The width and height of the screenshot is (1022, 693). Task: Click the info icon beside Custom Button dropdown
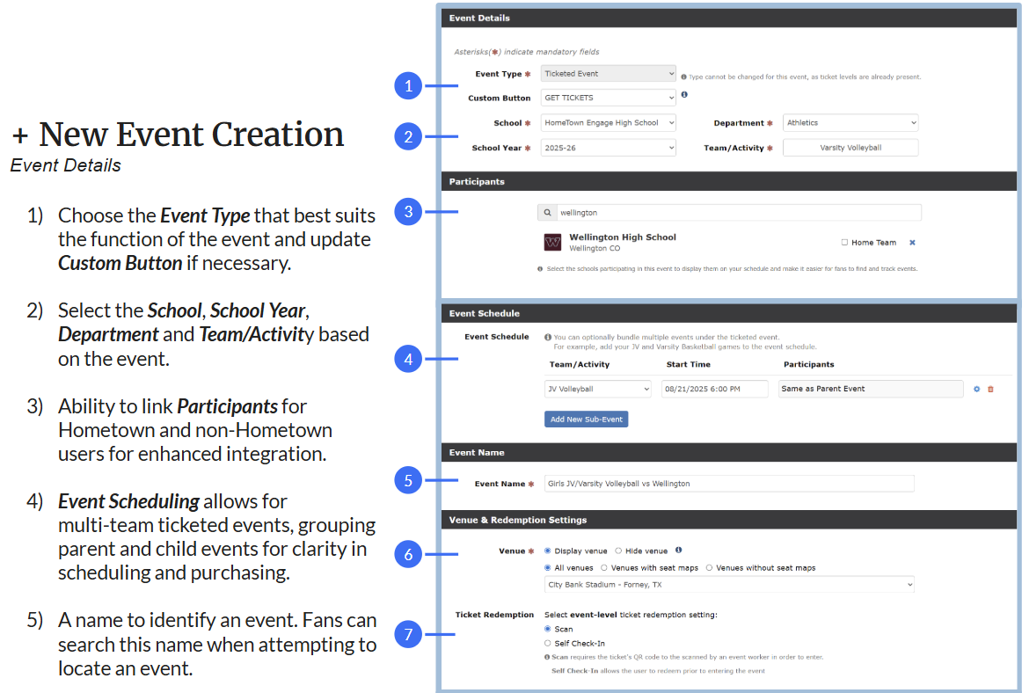coord(684,95)
